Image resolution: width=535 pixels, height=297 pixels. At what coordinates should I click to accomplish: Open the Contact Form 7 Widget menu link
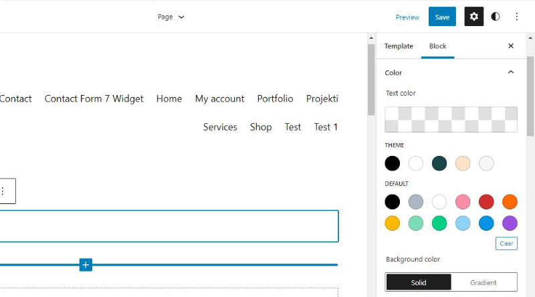pos(94,98)
